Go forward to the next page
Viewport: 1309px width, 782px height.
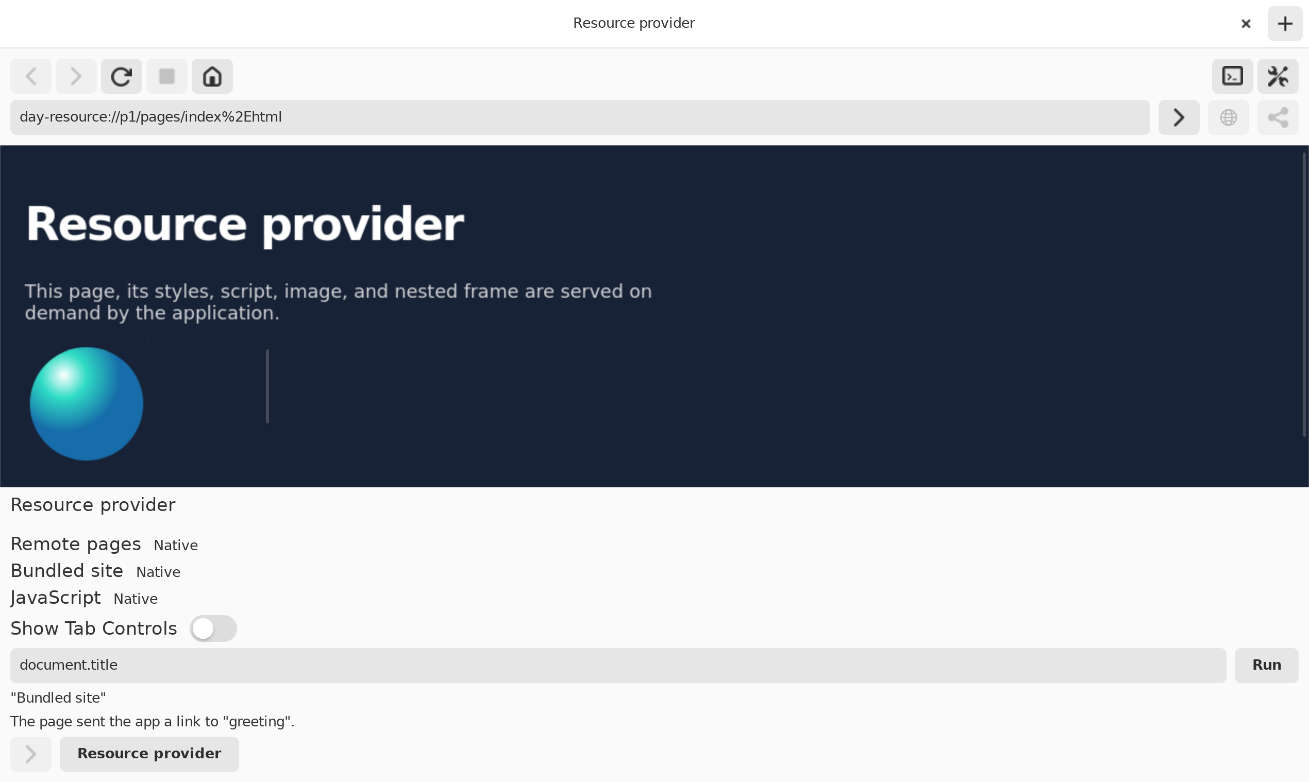(x=76, y=76)
